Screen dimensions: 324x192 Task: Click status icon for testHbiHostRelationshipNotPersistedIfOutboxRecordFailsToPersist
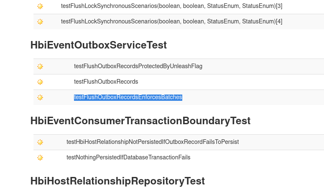(x=40, y=142)
